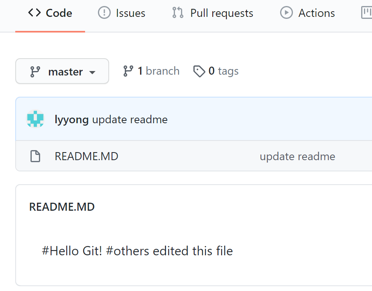Visit the lyyong username link
This screenshot has height=291, width=372.
pyautogui.click(x=71, y=120)
